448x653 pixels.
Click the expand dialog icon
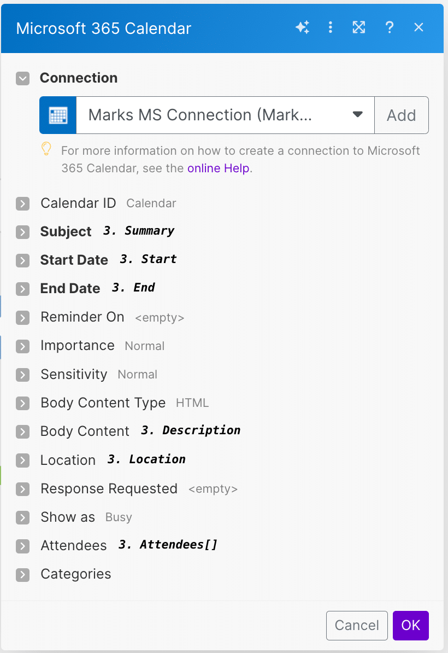click(359, 27)
